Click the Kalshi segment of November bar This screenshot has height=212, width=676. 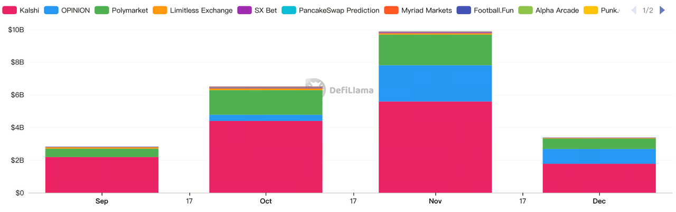435,147
